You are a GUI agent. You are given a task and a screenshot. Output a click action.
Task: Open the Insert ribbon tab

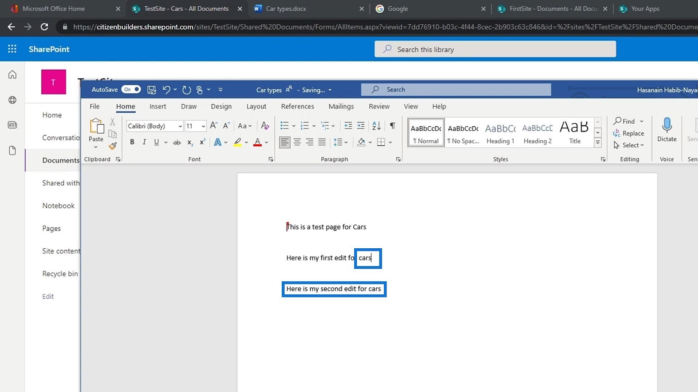coord(157,106)
